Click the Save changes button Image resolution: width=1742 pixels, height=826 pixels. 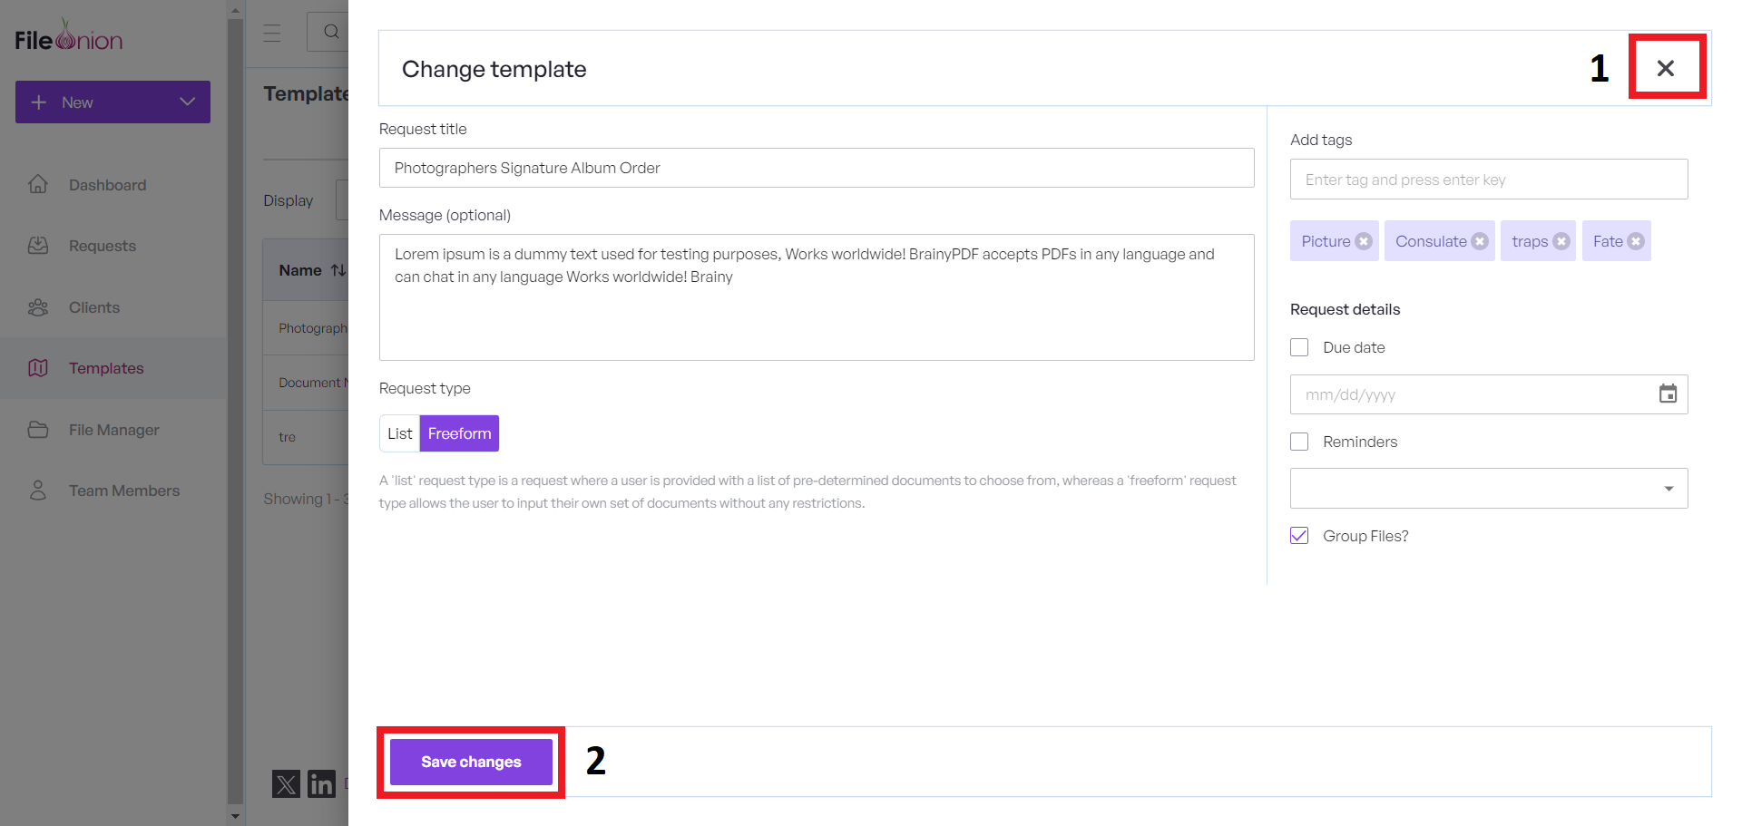[x=471, y=762]
